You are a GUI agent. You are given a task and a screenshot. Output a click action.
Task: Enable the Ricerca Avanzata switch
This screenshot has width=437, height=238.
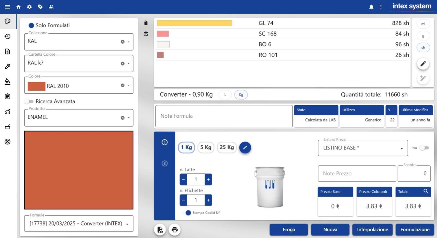[x=28, y=102]
